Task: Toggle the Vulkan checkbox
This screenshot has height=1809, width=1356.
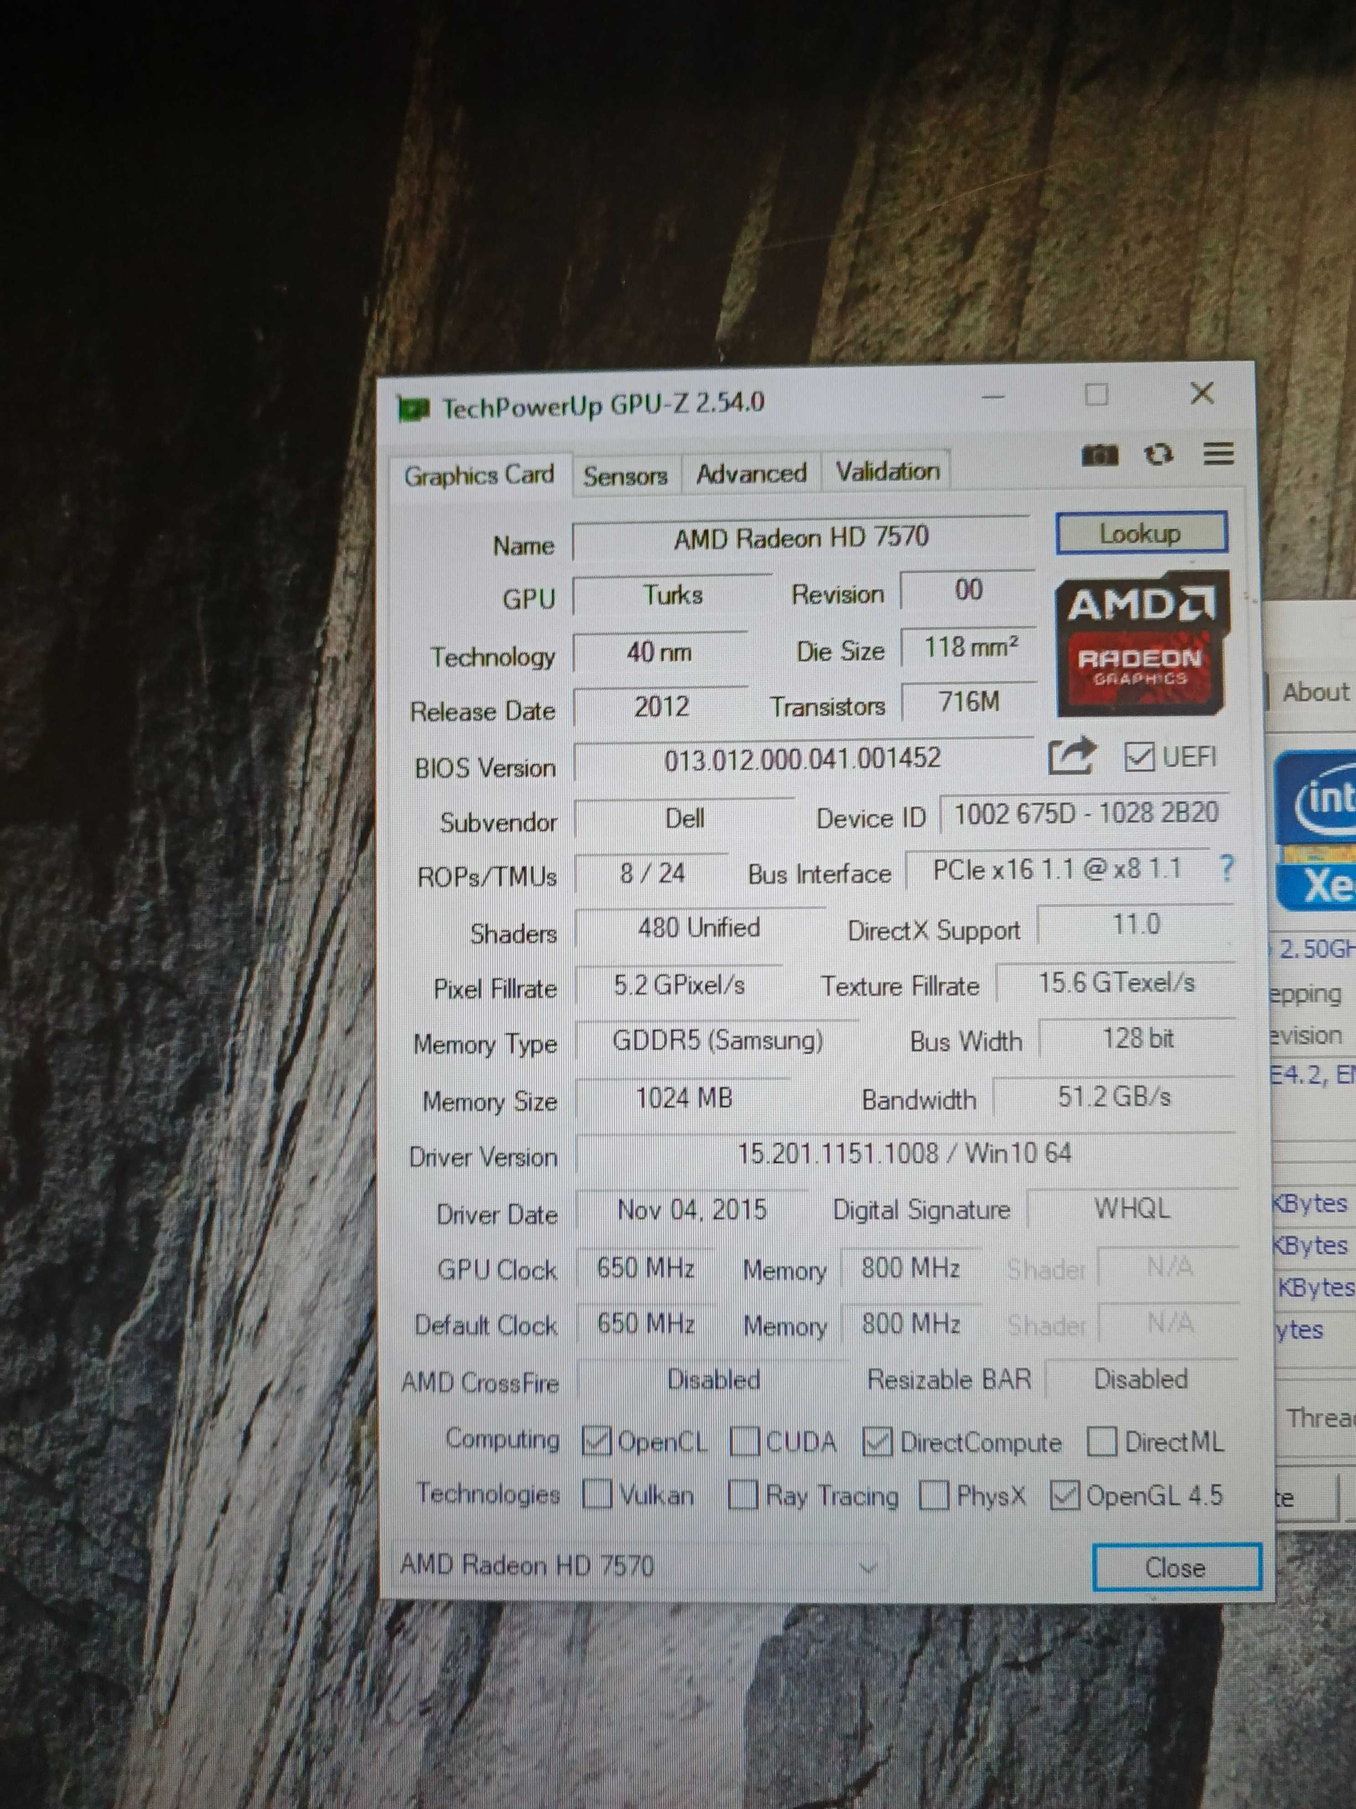Action: coord(597,1495)
